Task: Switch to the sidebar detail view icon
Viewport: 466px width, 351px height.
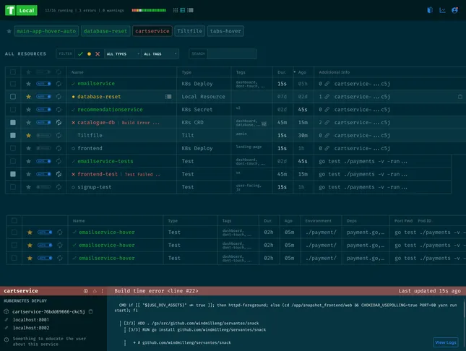Action: tap(190, 10)
